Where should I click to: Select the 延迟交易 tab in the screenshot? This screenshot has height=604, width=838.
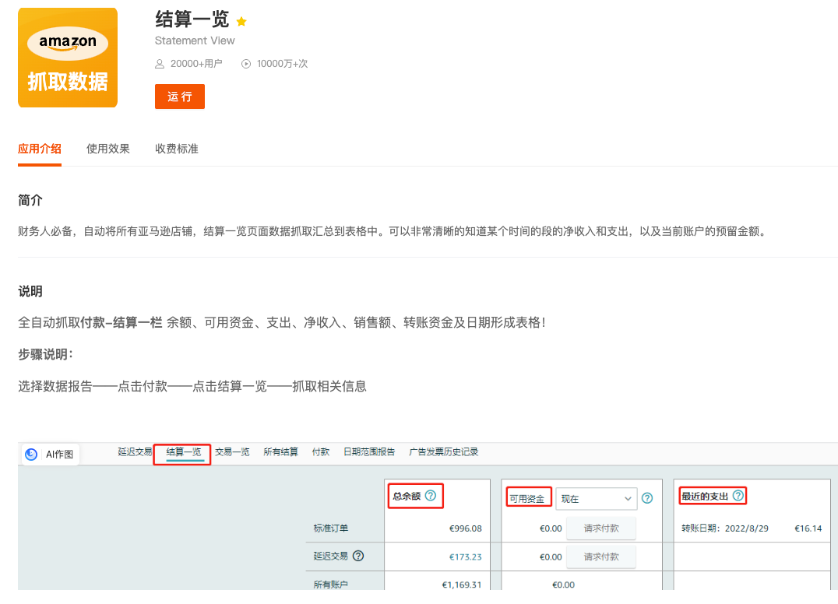point(135,451)
